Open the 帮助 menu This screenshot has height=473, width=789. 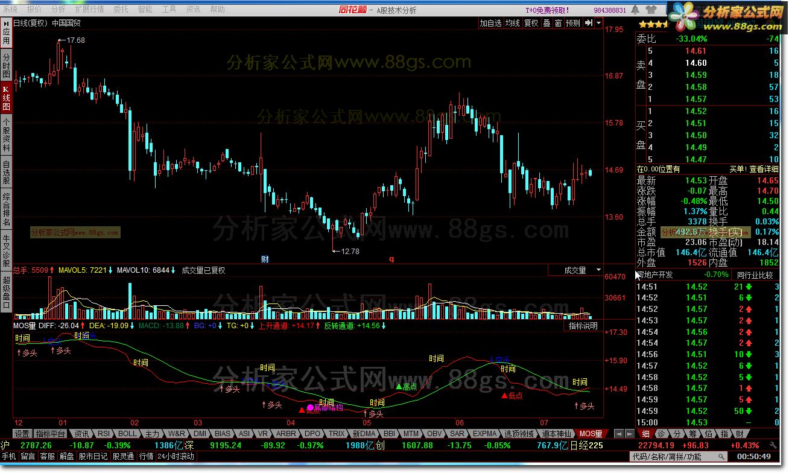(x=217, y=10)
